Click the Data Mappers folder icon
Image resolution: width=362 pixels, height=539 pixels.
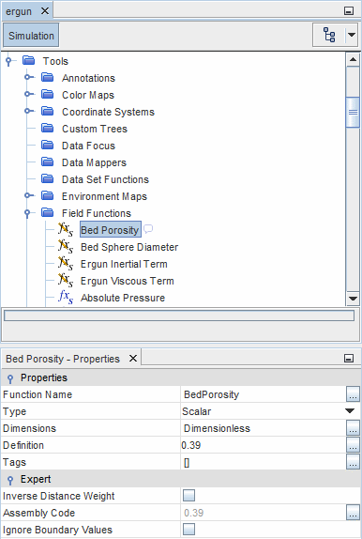pyautogui.click(x=48, y=162)
